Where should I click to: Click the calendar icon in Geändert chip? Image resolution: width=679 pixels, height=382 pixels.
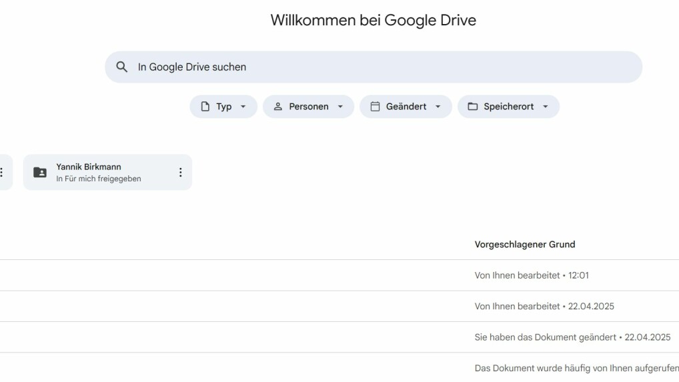pos(375,107)
